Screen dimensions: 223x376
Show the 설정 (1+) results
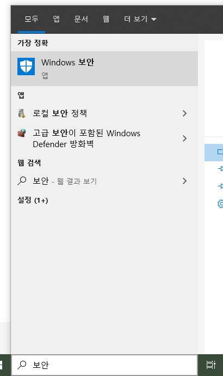33,200
